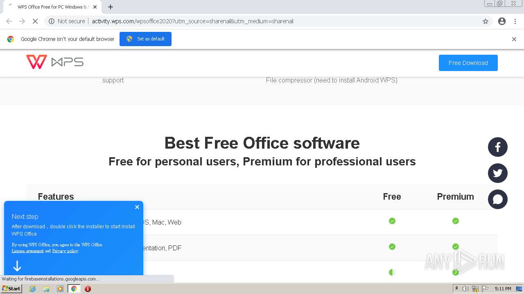The width and height of the screenshot is (524, 294).
Task: Open volume control in system tray
Action: (465, 289)
